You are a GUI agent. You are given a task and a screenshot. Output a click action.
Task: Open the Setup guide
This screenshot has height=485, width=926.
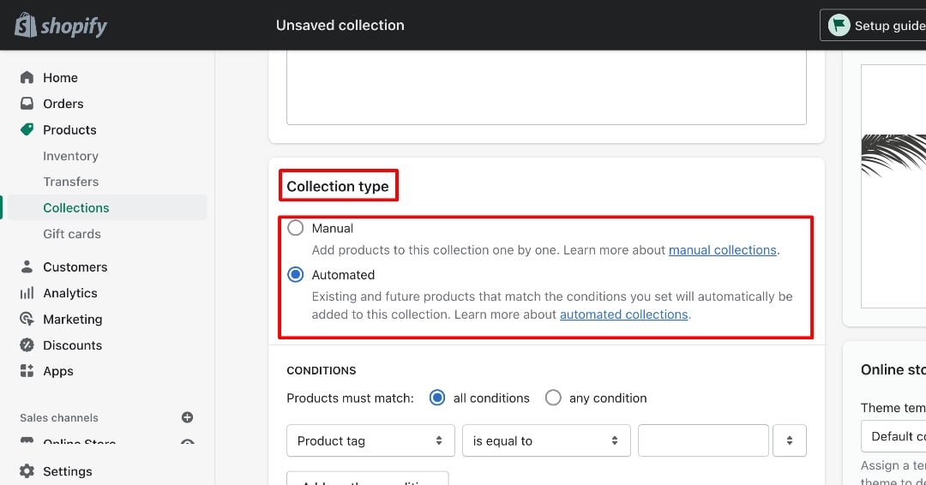[x=873, y=26]
